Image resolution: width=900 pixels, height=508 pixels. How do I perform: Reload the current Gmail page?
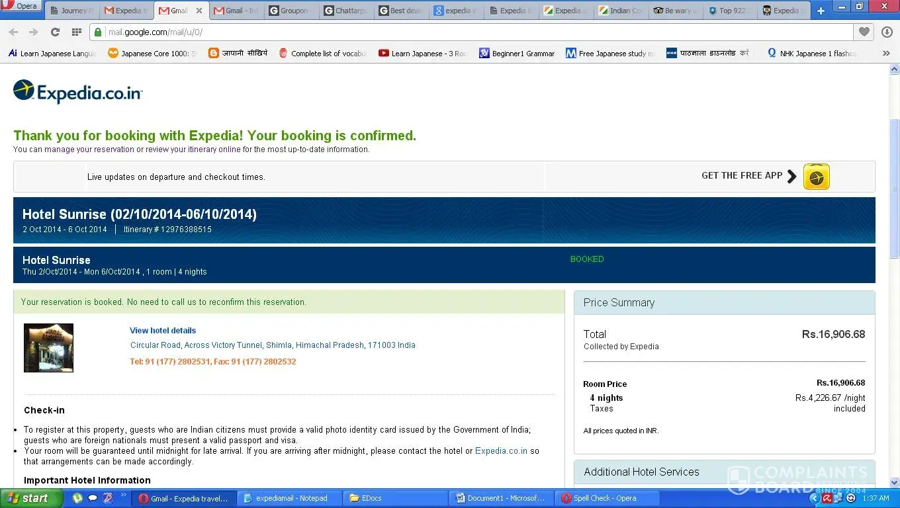(55, 32)
